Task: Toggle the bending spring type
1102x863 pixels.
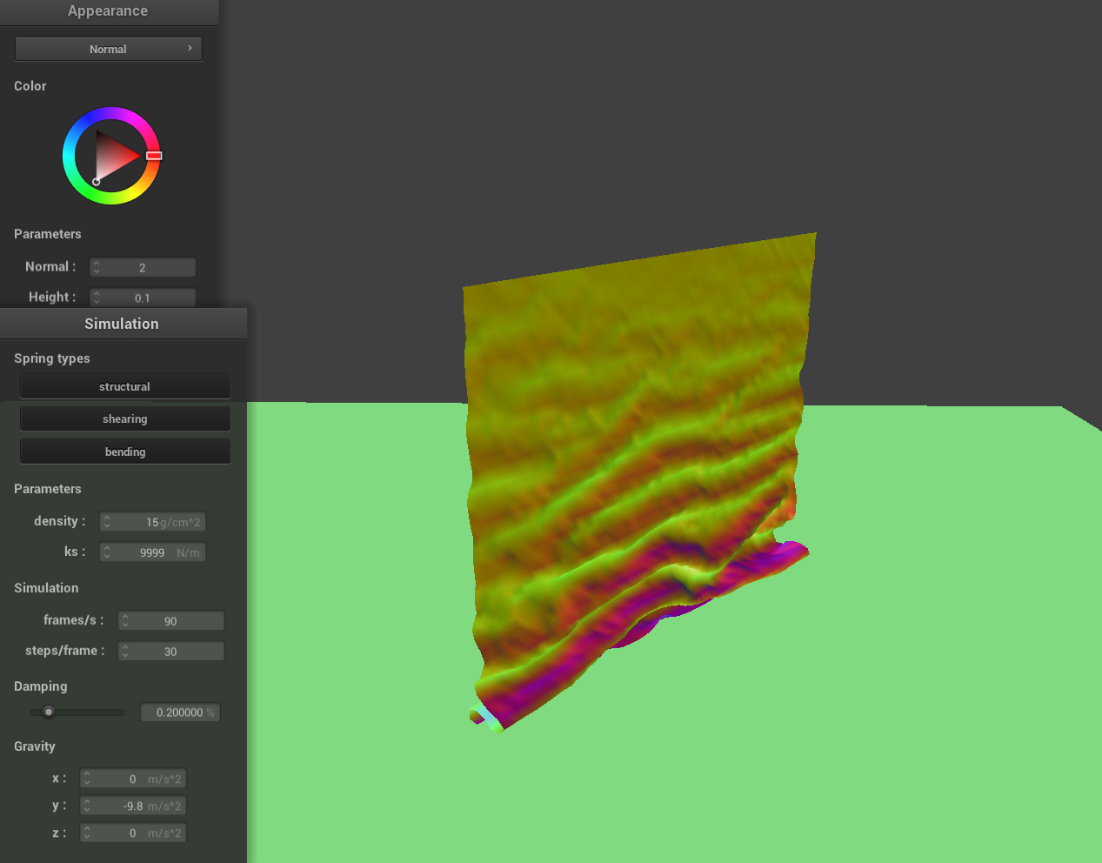Action: (x=124, y=452)
